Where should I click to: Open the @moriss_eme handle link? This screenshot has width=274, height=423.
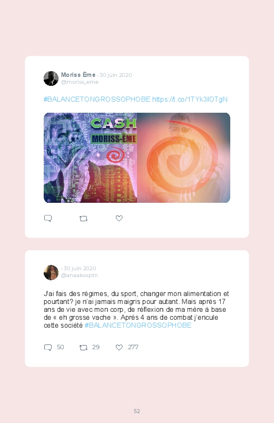(80, 82)
